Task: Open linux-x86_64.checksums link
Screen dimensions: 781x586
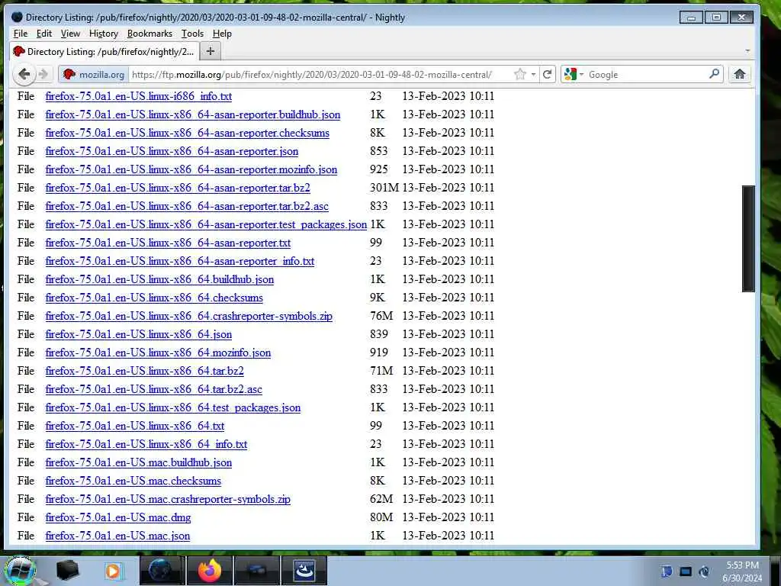Action: 154,298
